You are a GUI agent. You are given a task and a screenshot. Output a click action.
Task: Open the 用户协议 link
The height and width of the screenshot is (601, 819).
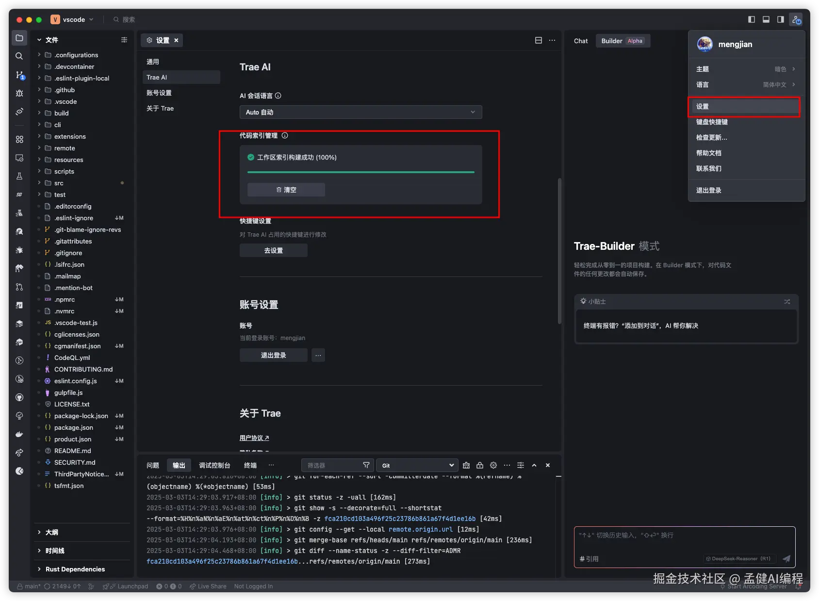pyautogui.click(x=254, y=438)
